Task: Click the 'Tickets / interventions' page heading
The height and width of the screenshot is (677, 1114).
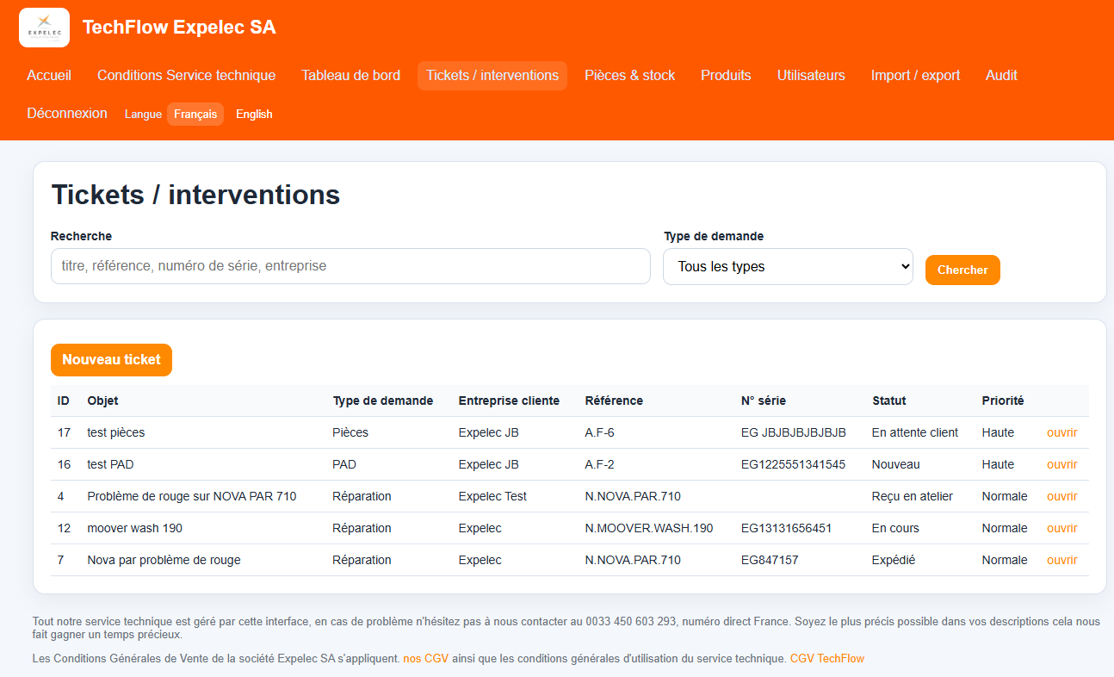Action: [x=196, y=195]
